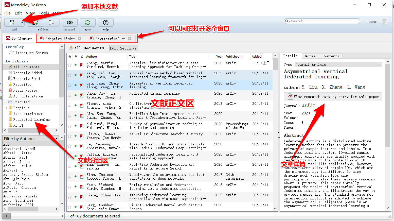
Task: Open My Publications
Action: (x=28, y=96)
